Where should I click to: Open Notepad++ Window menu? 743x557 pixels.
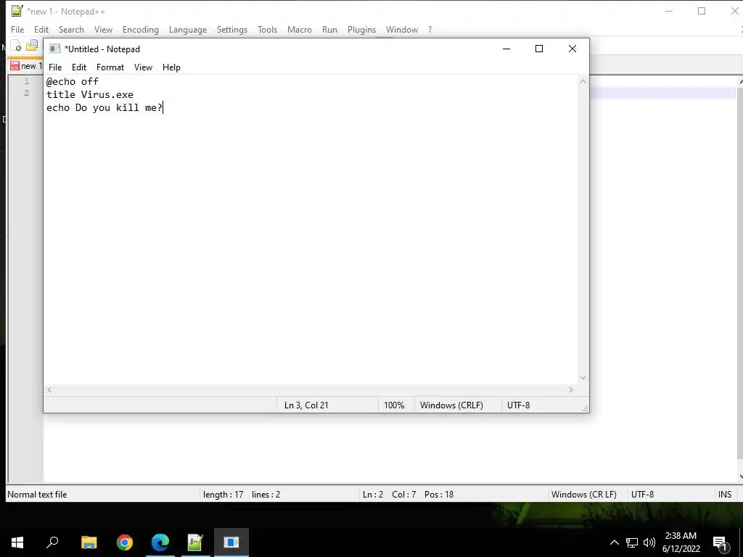(402, 29)
